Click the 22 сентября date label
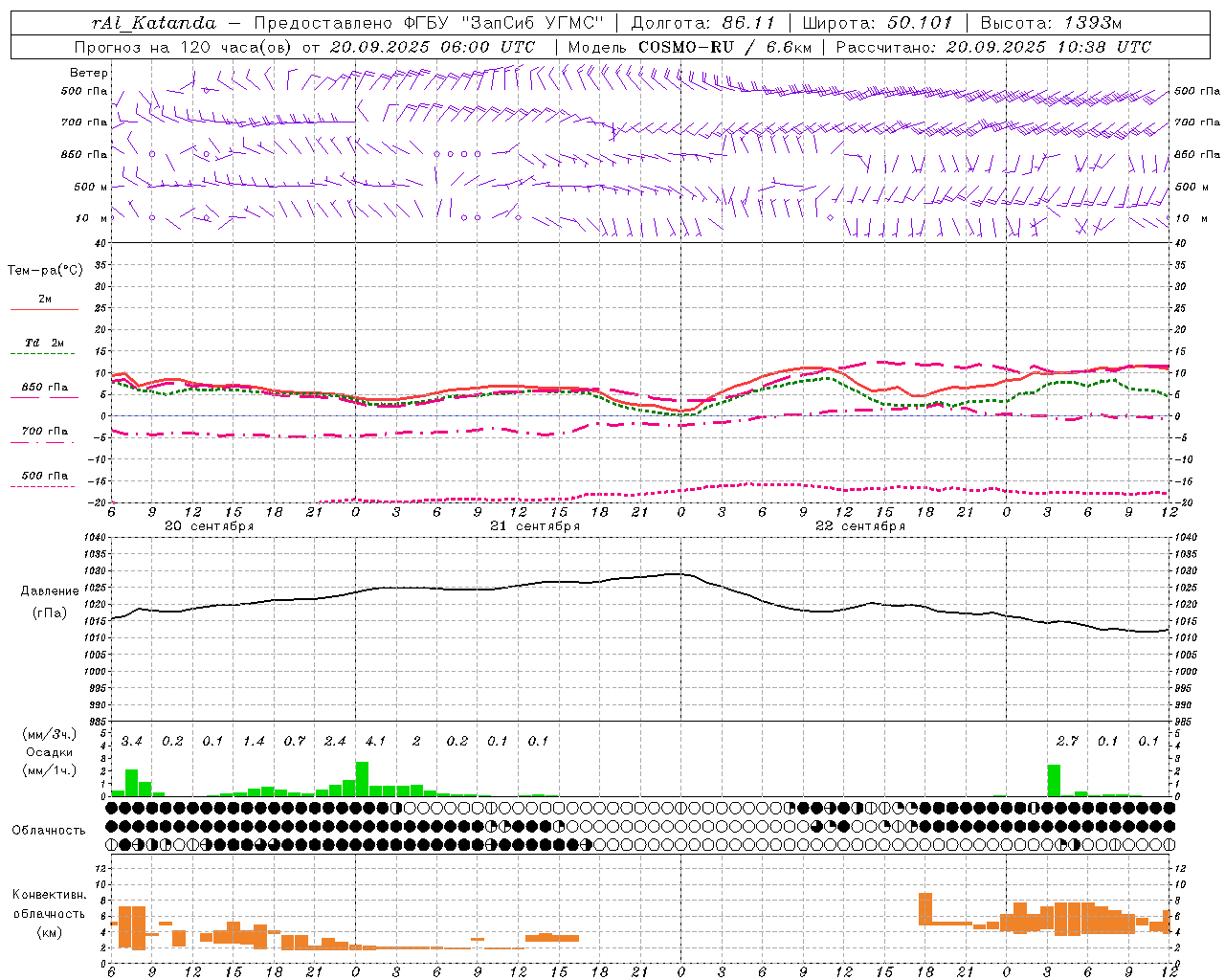The height and width of the screenshot is (980, 1225). (x=860, y=526)
